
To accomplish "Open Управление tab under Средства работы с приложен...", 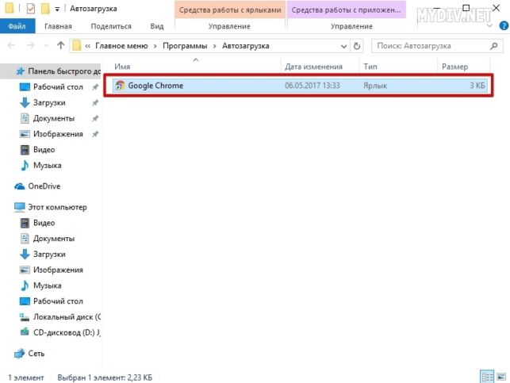I will 351,26.
